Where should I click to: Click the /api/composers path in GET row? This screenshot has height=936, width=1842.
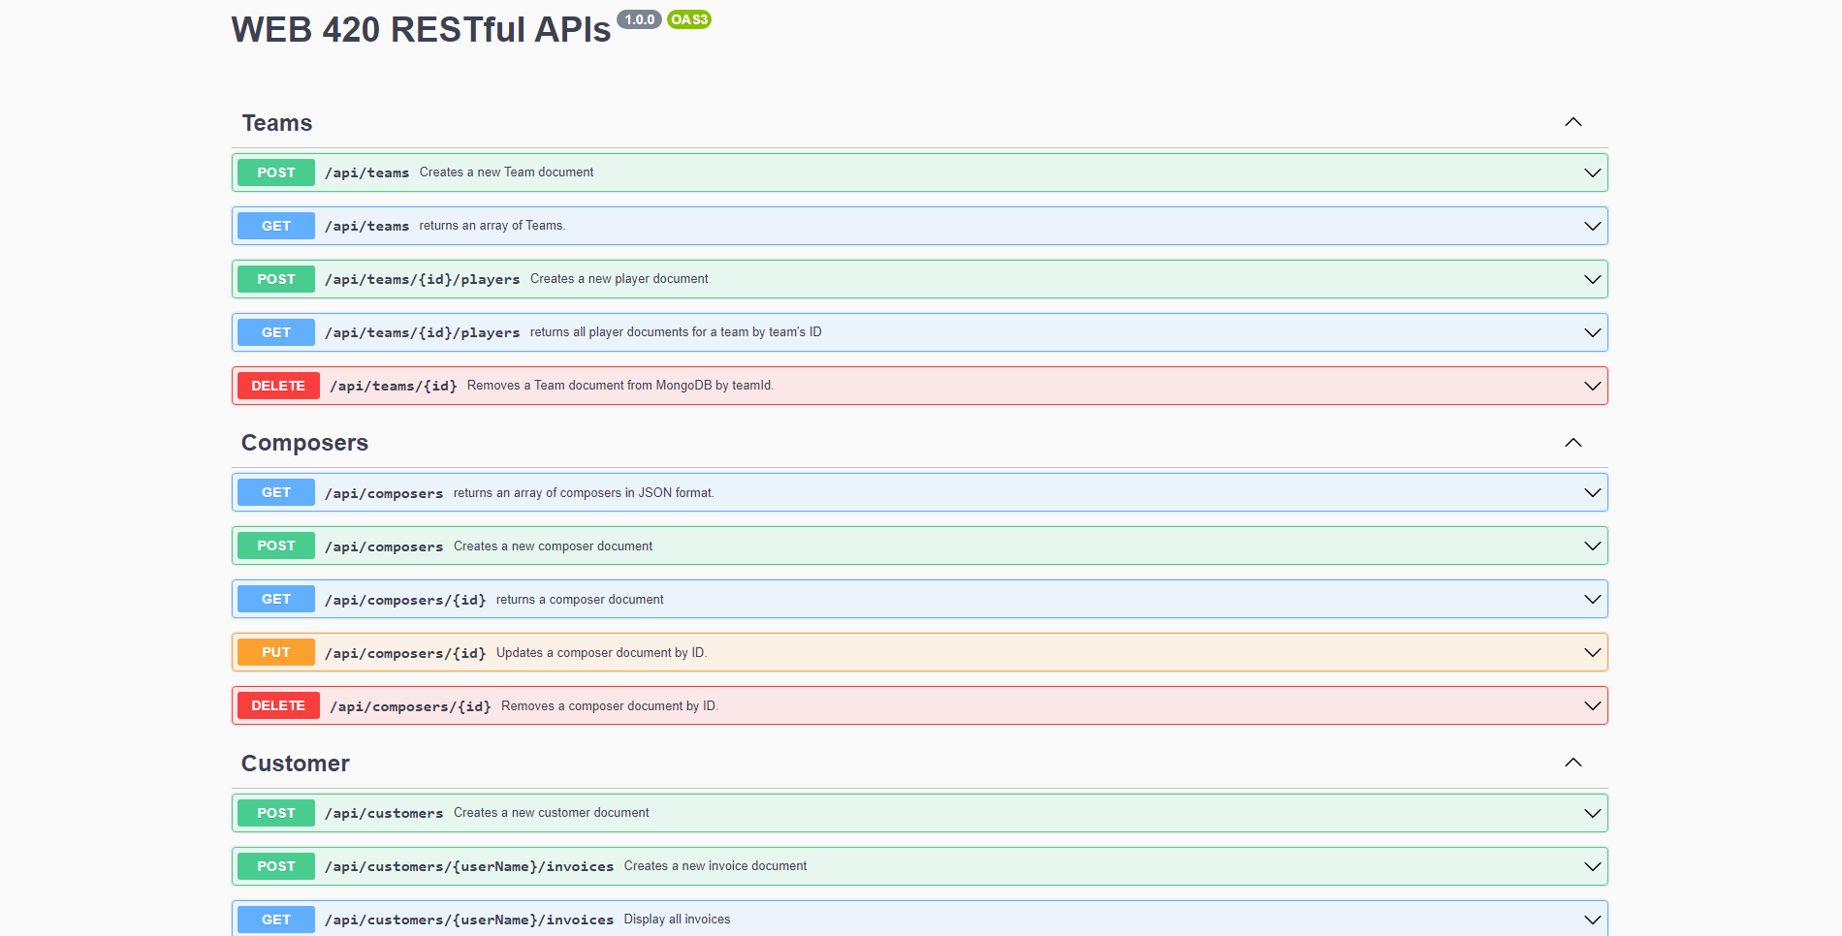pyautogui.click(x=384, y=493)
